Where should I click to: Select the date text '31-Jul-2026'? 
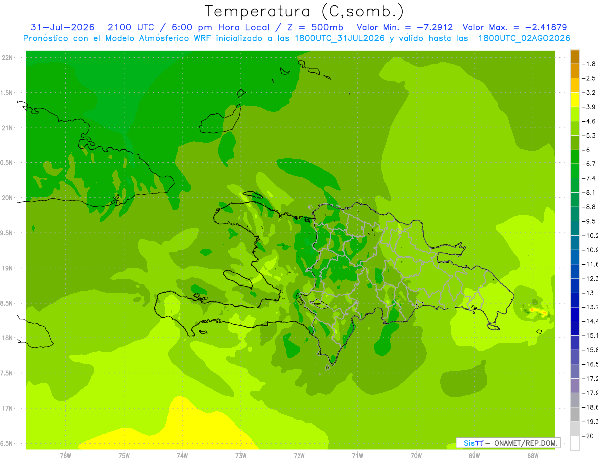point(62,27)
